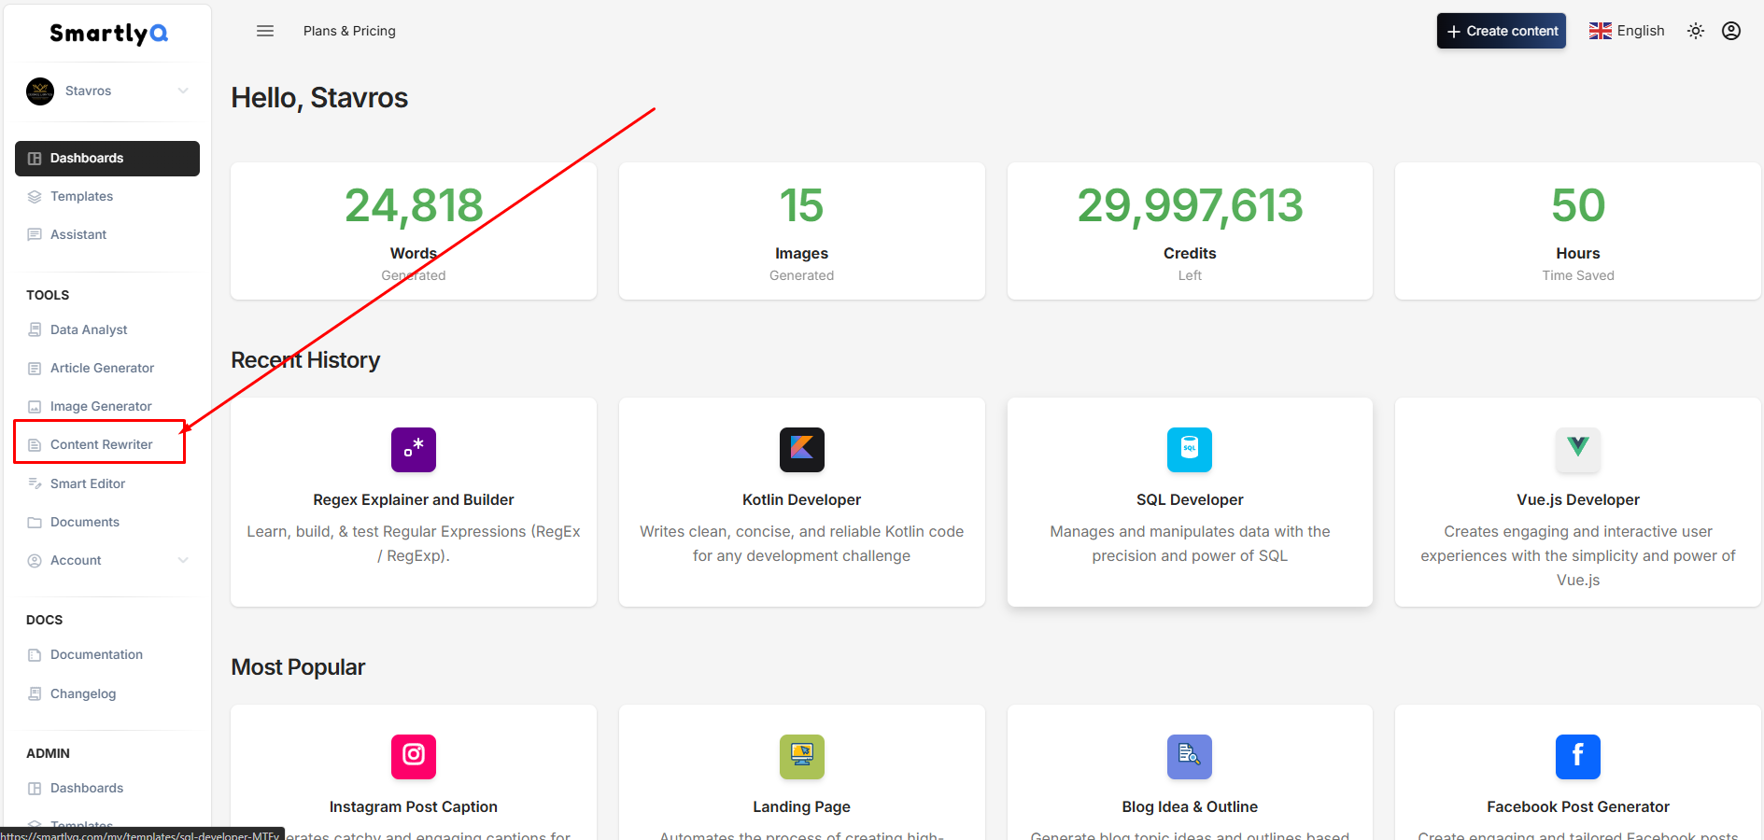Viewport: 1764px width, 840px height.
Task: Open the Landing Page template title
Action: [x=802, y=807]
